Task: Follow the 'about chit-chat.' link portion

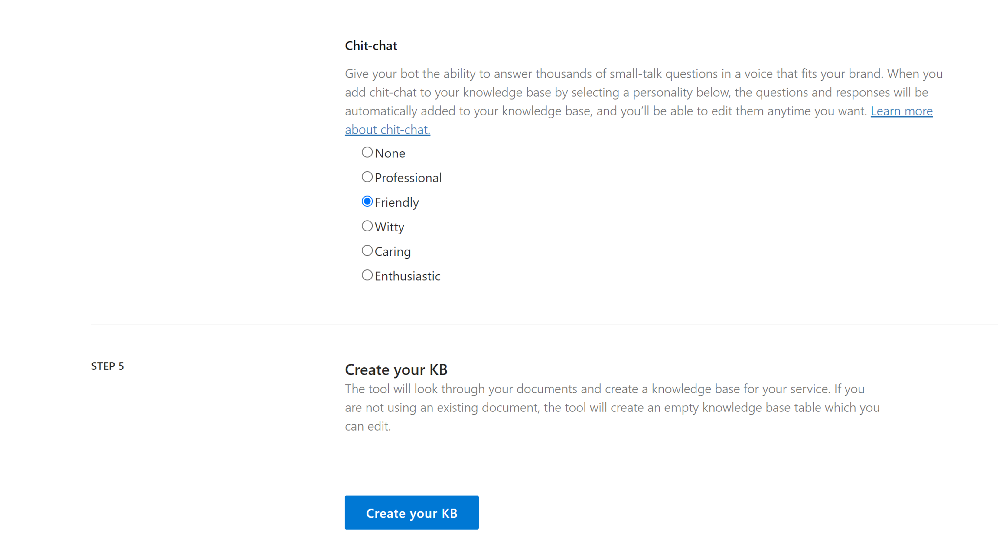Action: coord(387,130)
